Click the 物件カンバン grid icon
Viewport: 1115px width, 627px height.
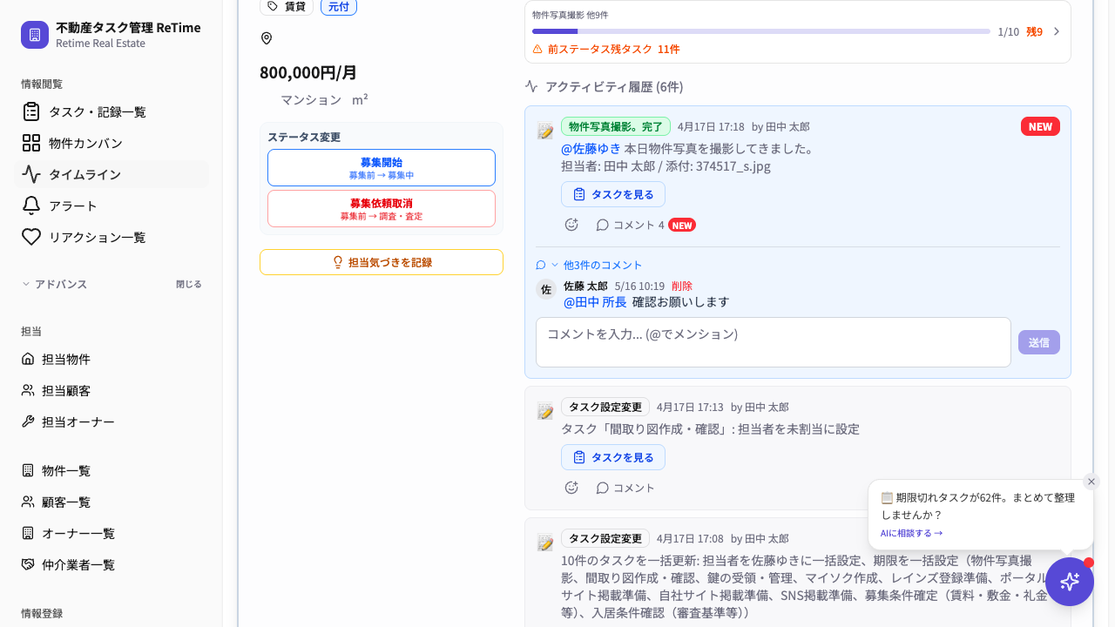31,143
